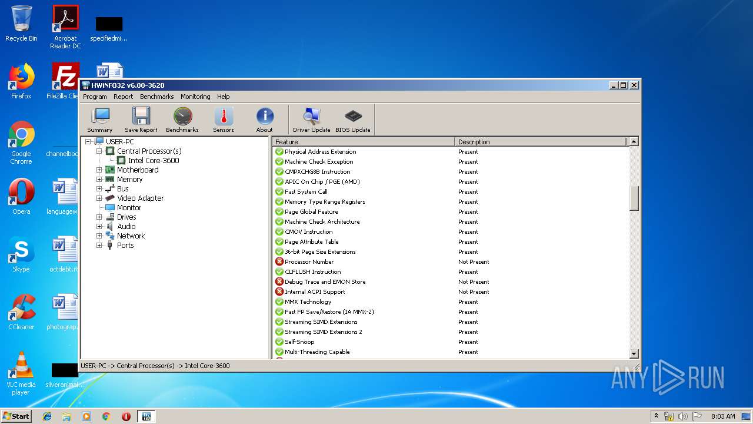Open BIOS Update chip icon
753x424 pixels.
tap(353, 120)
